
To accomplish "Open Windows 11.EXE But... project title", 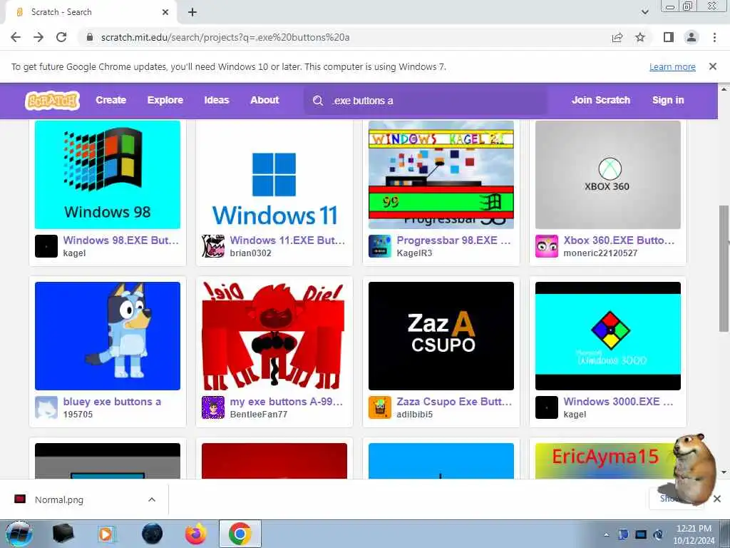I will pos(287,240).
